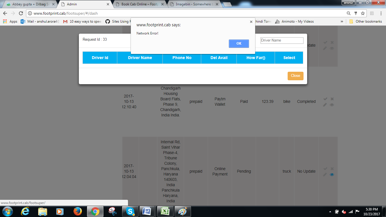Click the Del Avail column header
Image resolution: width=386 pixels, height=217 pixels.
(x=219, y=58)
